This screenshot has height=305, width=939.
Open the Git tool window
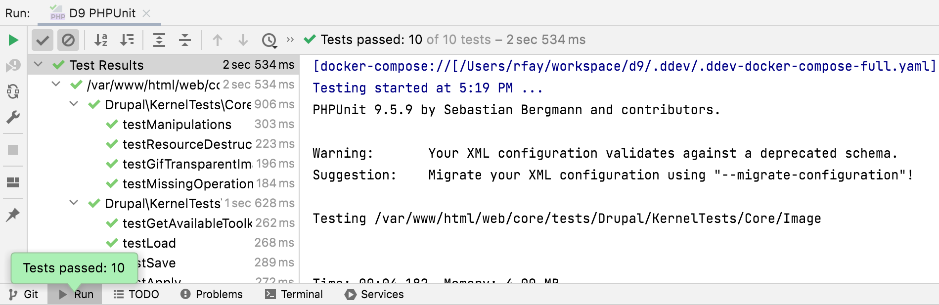pos(24,295)
